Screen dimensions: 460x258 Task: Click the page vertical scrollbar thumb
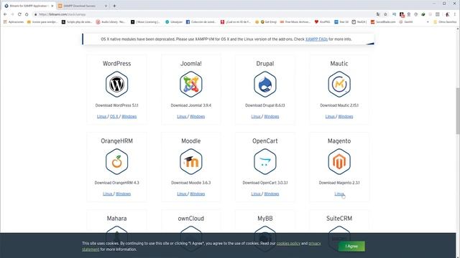(458, 111)
